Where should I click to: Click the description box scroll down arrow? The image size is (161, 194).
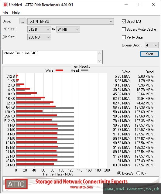(x=100, y=61)
